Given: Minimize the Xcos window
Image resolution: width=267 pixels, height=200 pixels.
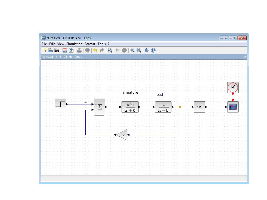Looking at the screenshot, I should (224, 38).
